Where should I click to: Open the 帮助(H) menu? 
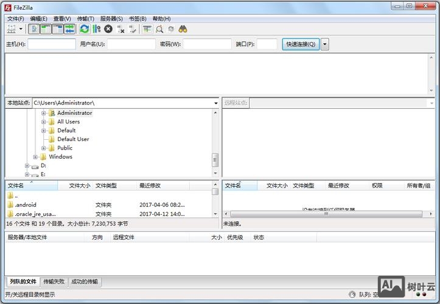(x=161, y=19)
